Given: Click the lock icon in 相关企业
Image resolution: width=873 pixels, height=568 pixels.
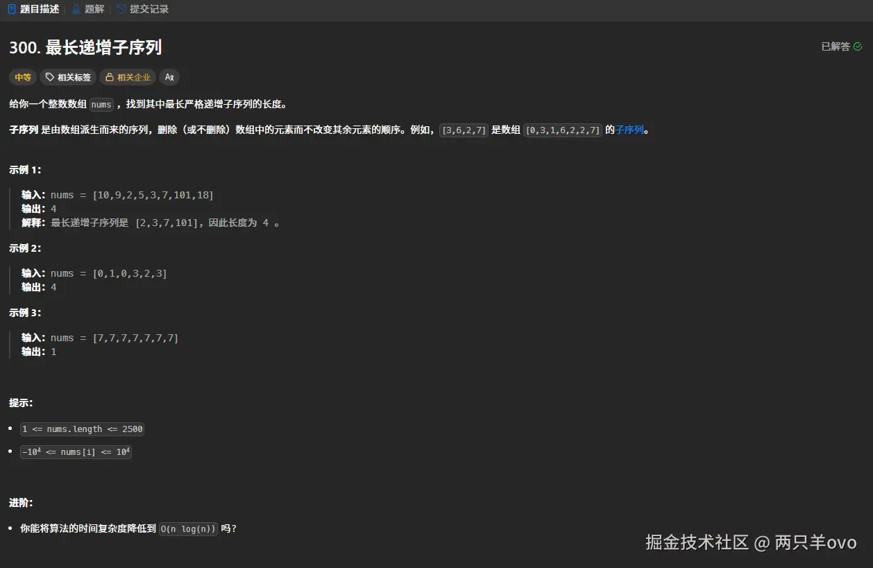Looking at the screenshot, I should point(110,77).
